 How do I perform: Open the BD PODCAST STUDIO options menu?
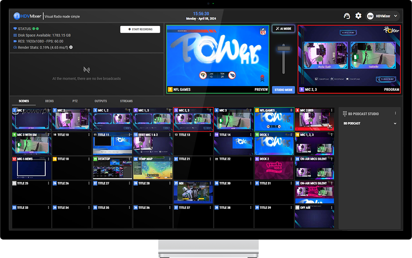[395, 113]
